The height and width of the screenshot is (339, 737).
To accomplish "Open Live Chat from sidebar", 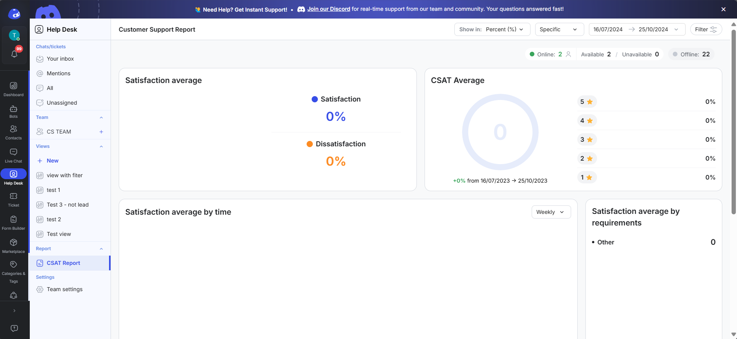I will pyautogui.click(x=14, y=153).
